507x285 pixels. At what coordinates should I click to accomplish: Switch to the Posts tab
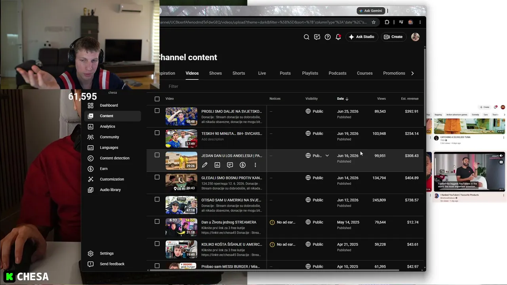(x=285, y=73)
